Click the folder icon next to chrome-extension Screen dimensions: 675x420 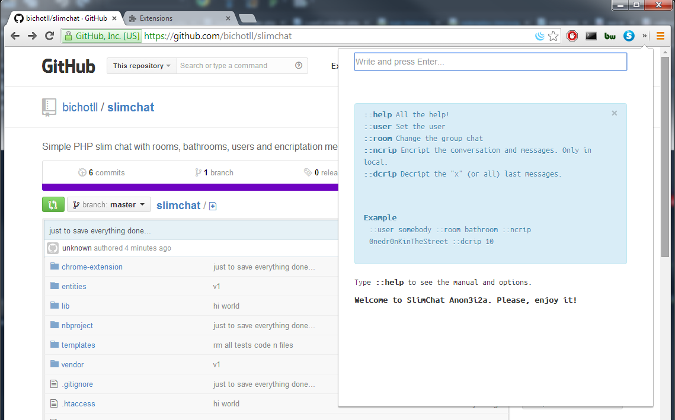[x=55, y=267]
